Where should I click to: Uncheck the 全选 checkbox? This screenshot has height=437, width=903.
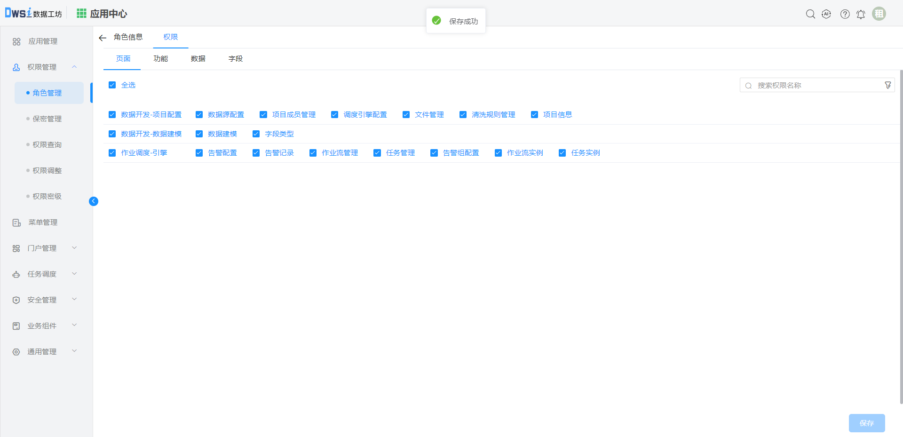(112, 85)
